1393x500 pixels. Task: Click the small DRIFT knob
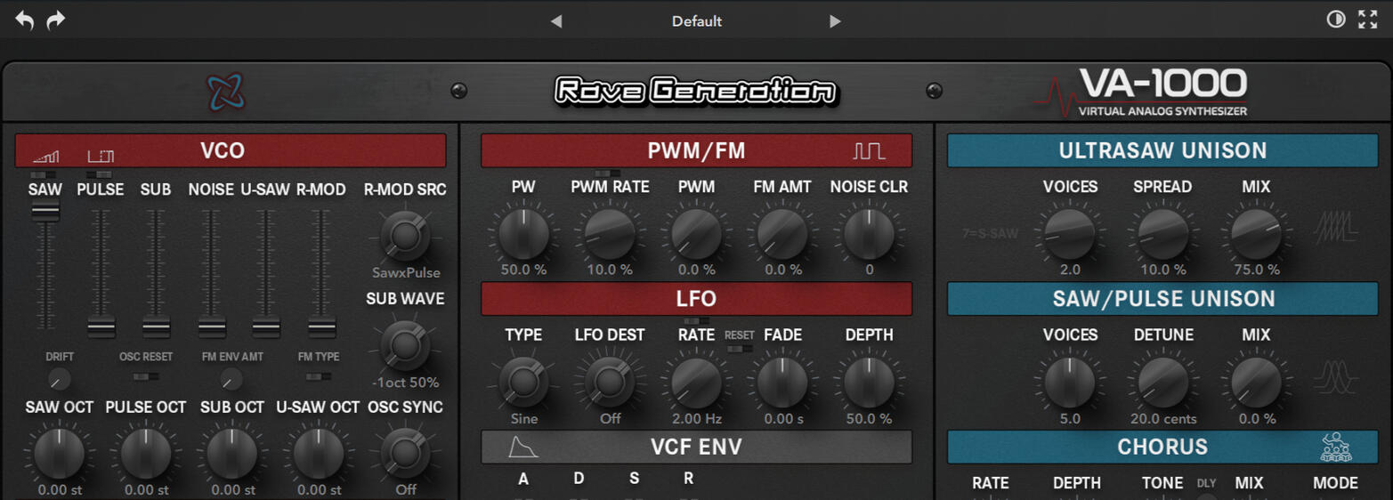coord(60,381)
